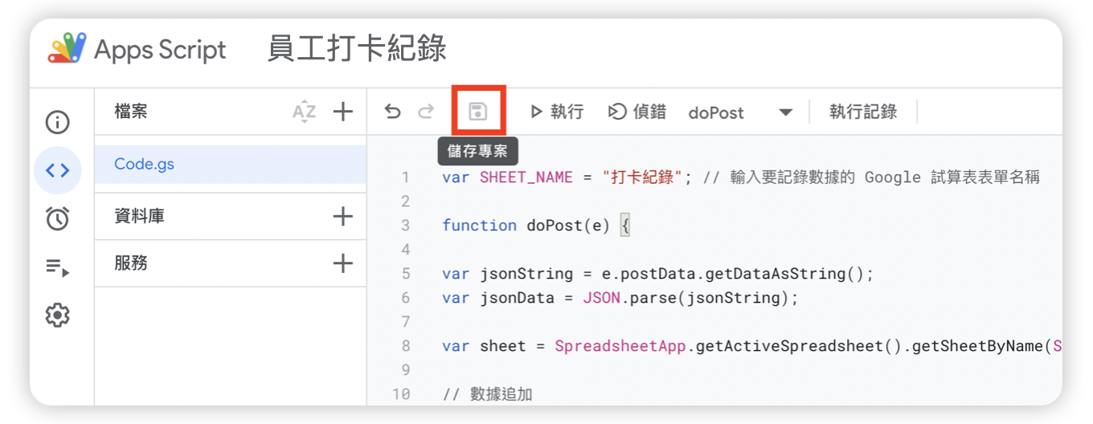Select the Editor code icon in sidebar
Screen dimensions: 1093x424
click(x=57, y=170)
